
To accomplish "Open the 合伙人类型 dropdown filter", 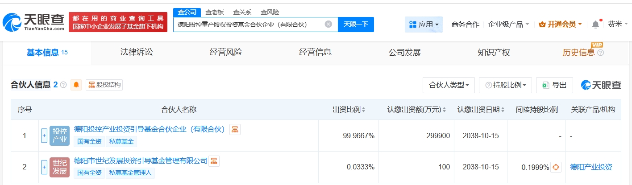I will (448, 85).
